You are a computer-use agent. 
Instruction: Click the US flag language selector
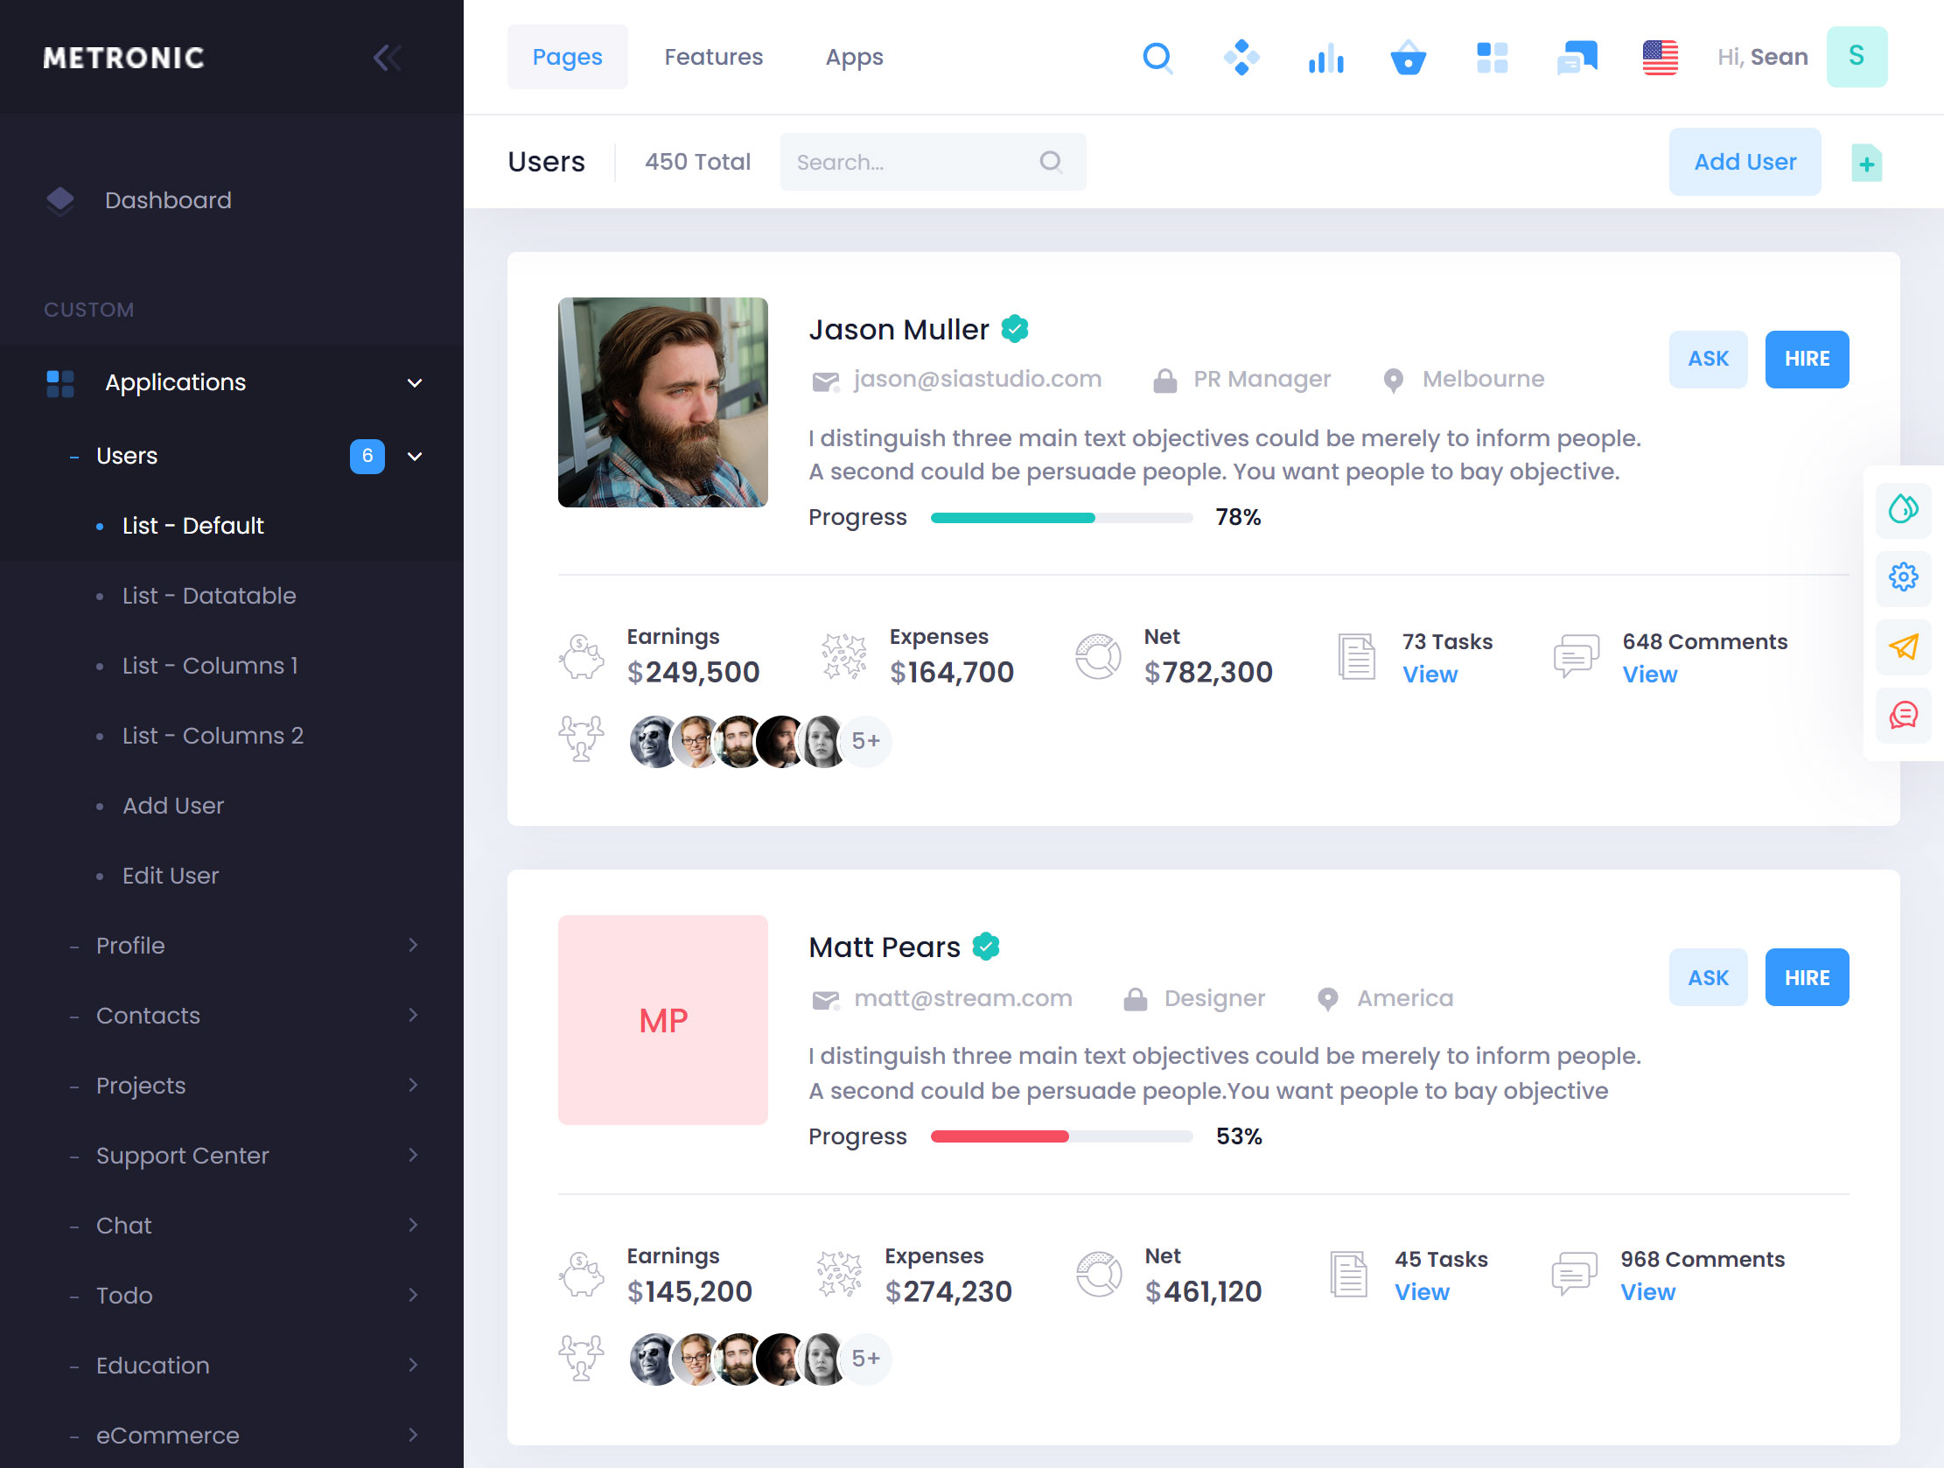1661,56
